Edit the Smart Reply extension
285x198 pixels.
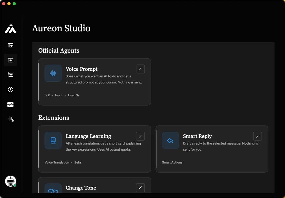[258, 136]
